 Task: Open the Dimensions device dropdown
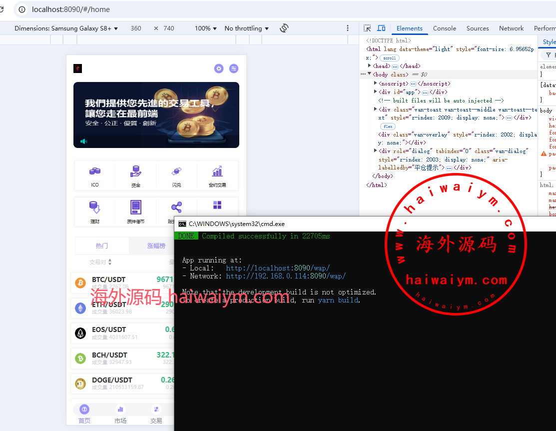tap(66, 28)
